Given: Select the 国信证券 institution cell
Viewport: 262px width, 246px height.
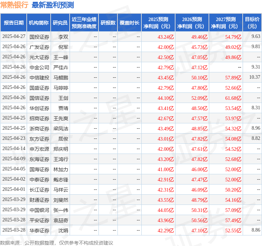Looking at the screenshot, I should [39, 98].
